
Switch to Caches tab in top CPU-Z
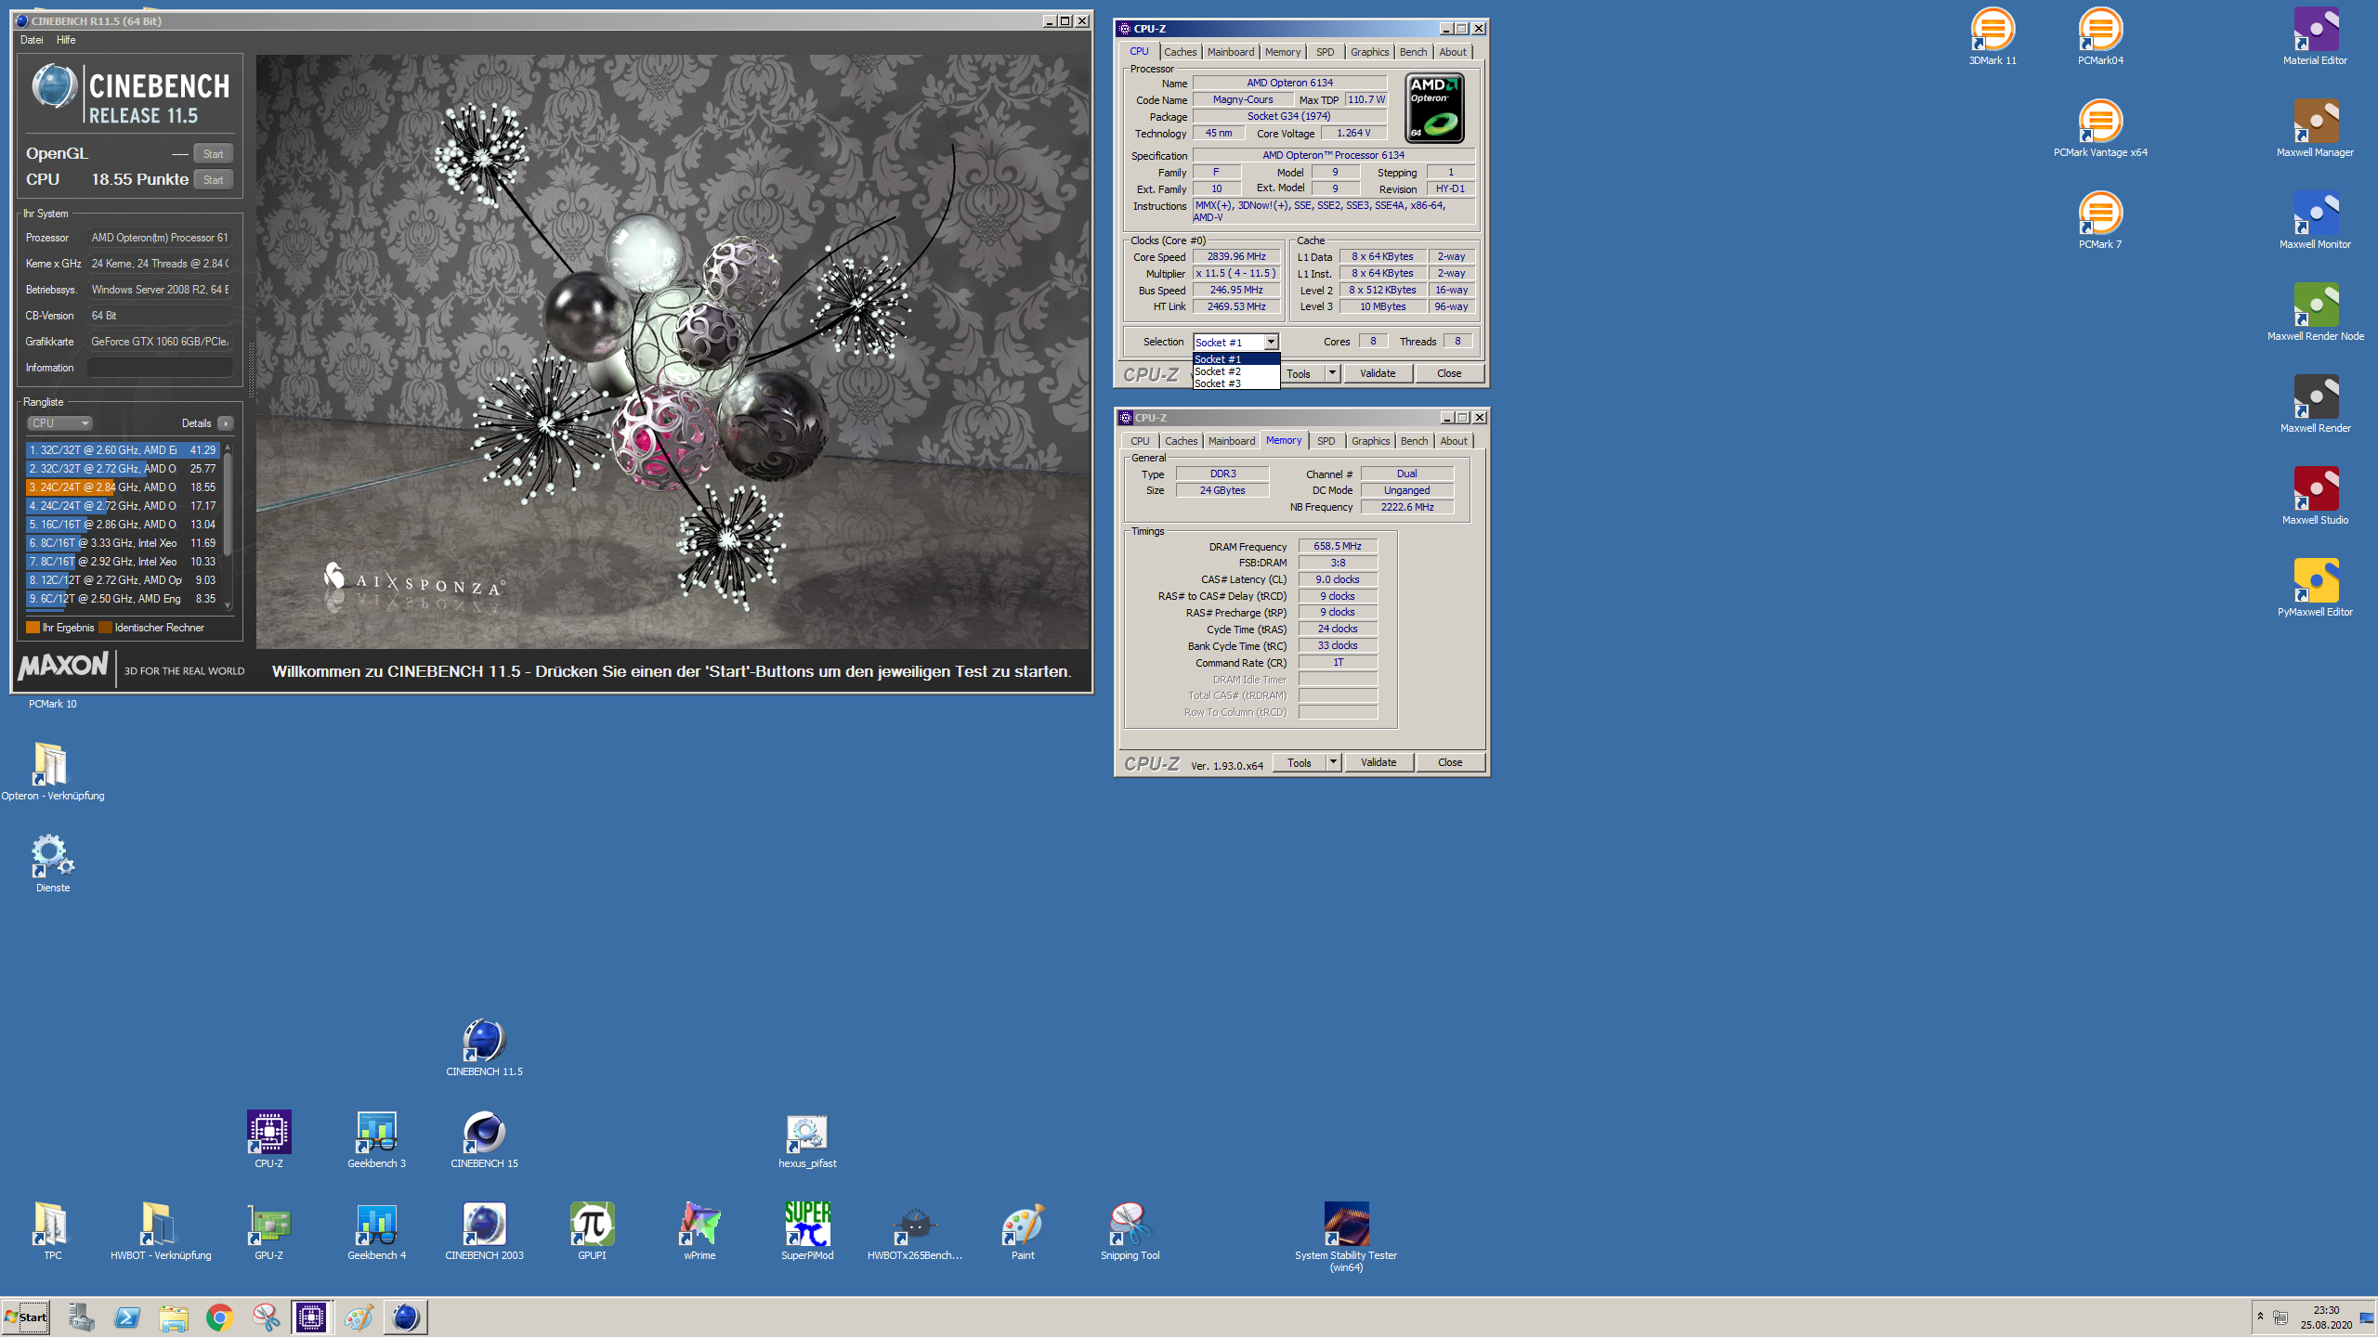1180,52
